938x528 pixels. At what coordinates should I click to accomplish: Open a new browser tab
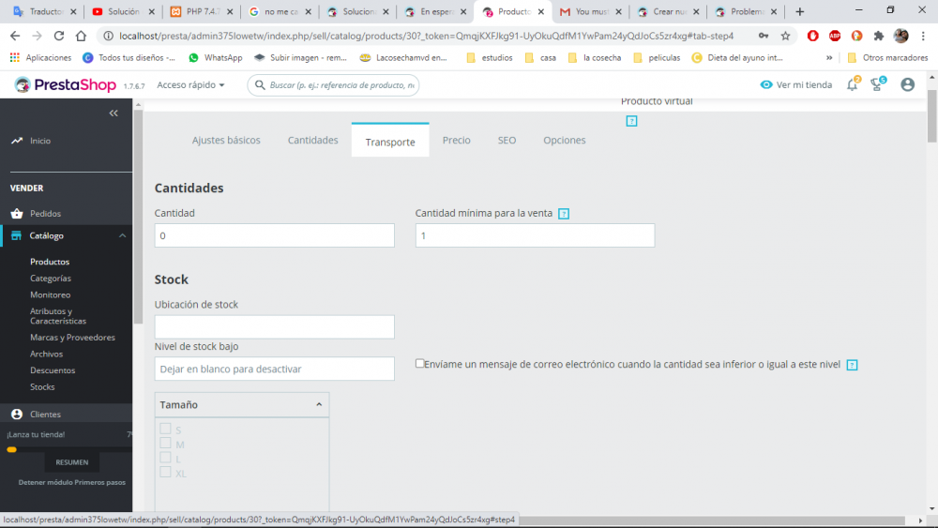pos(800,11)
